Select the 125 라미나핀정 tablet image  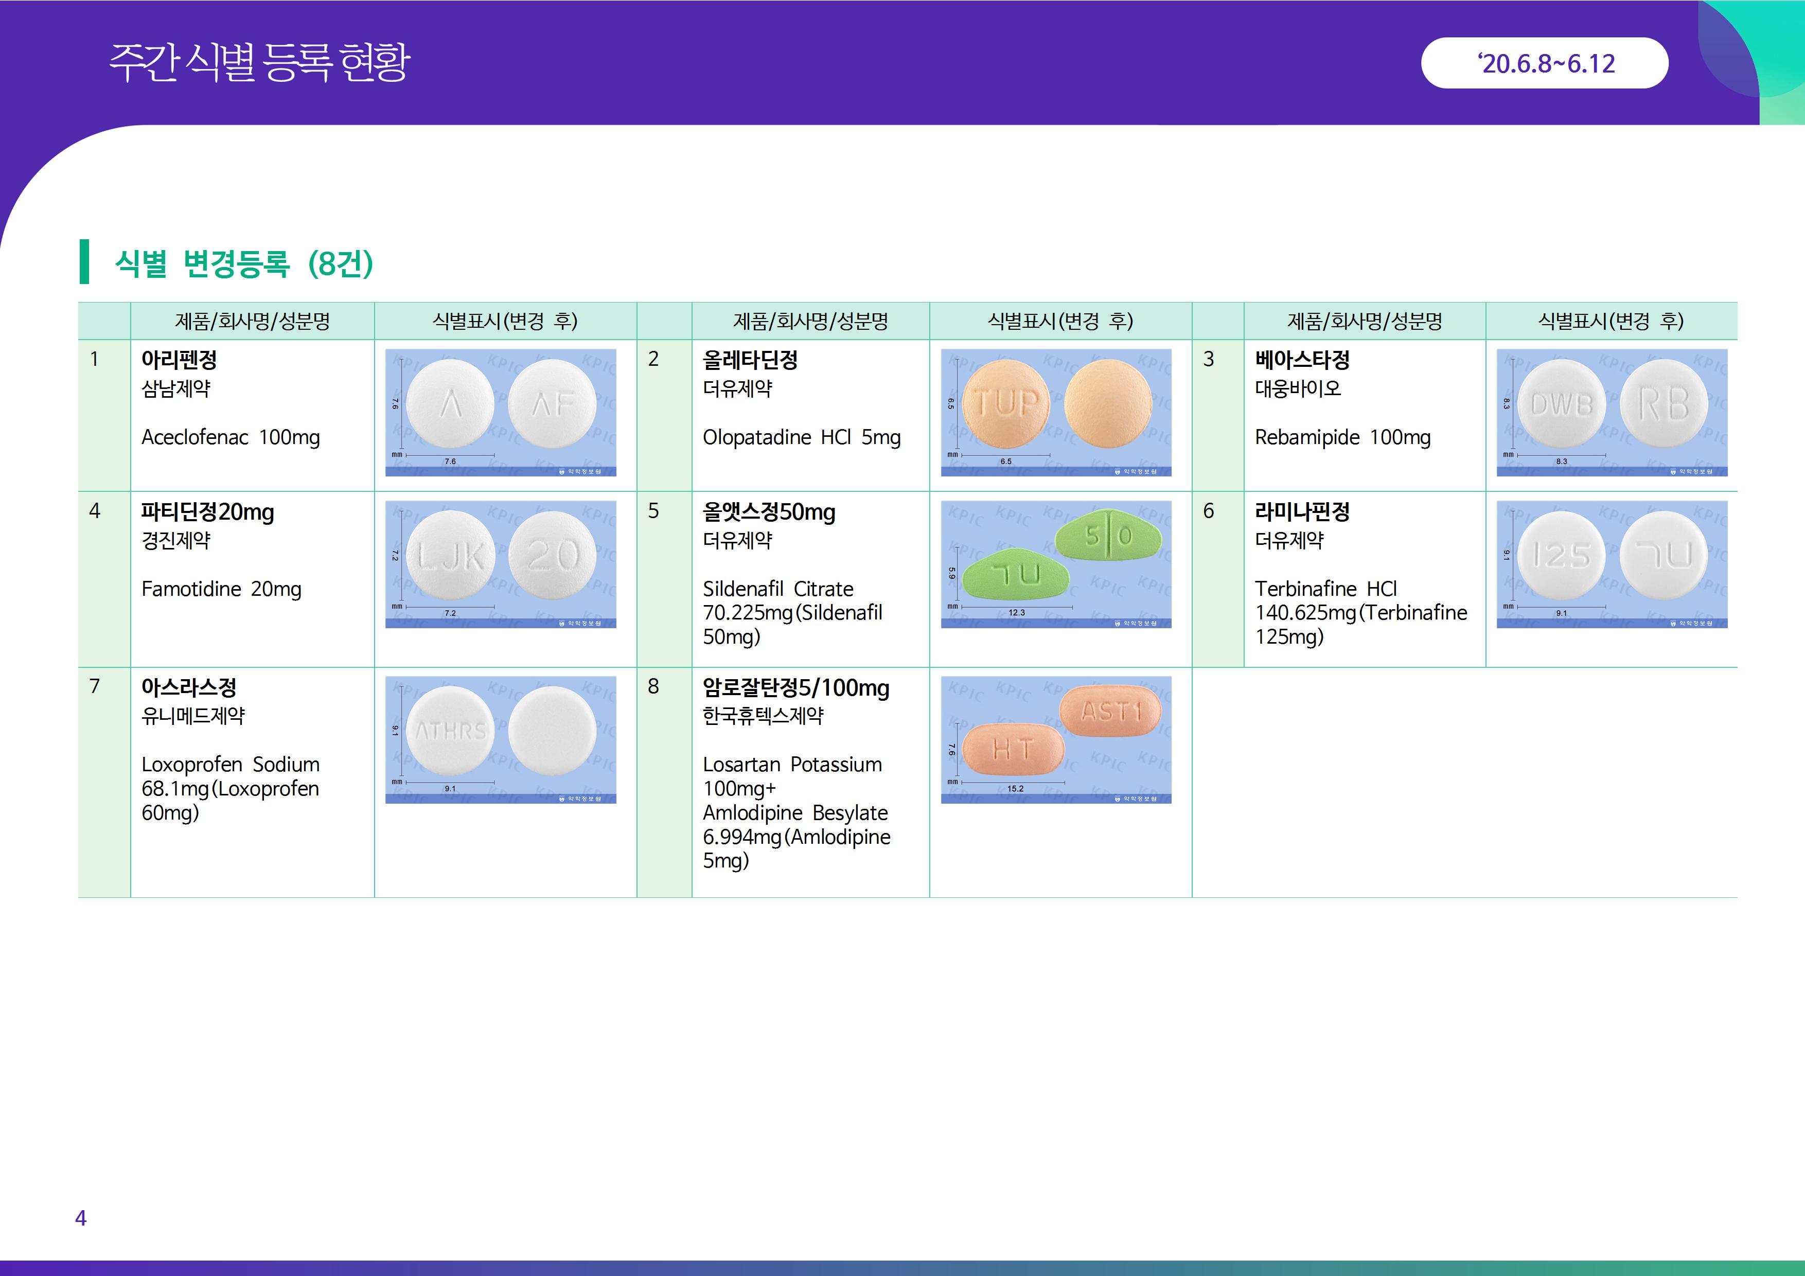1611,564
